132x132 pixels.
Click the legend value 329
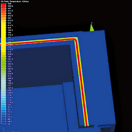coord(9,47)
